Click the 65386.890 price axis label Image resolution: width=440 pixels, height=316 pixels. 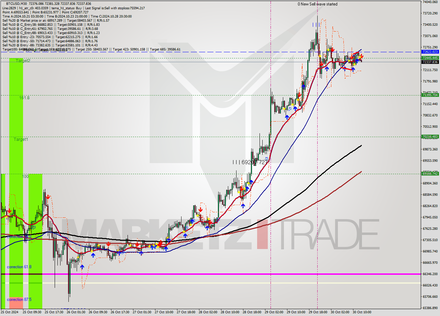click(430, 308)
